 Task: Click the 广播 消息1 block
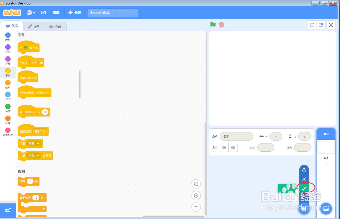click(x=30, y=143)
